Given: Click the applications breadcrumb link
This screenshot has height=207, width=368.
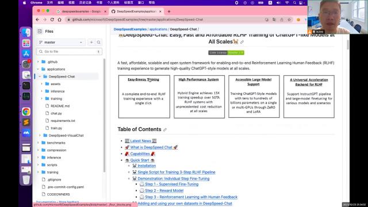Looking at the screenshot, I should pyautogui.click(x=158, y=29).
